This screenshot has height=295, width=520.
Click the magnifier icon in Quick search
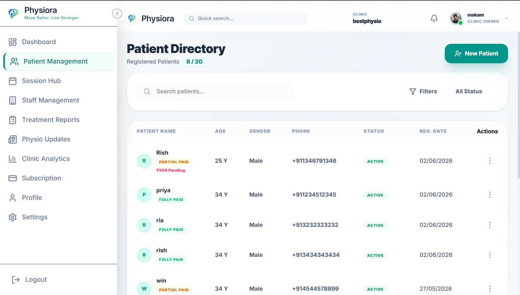(x=192, y=18)
